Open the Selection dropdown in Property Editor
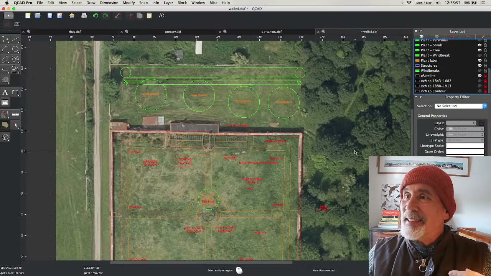Screen dimensions: 491x276 [x=461, y=106]
